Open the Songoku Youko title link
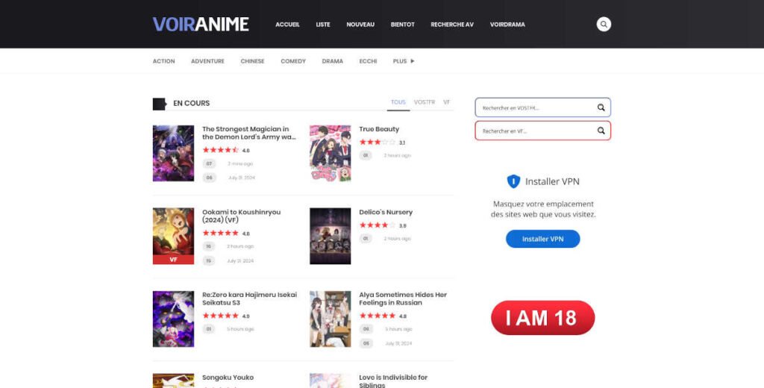The width and height of the screenshot is (764, 388). point(228,378)
